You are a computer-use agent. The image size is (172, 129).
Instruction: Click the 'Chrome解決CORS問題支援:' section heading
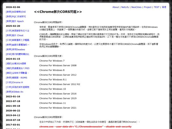(49, 56)
